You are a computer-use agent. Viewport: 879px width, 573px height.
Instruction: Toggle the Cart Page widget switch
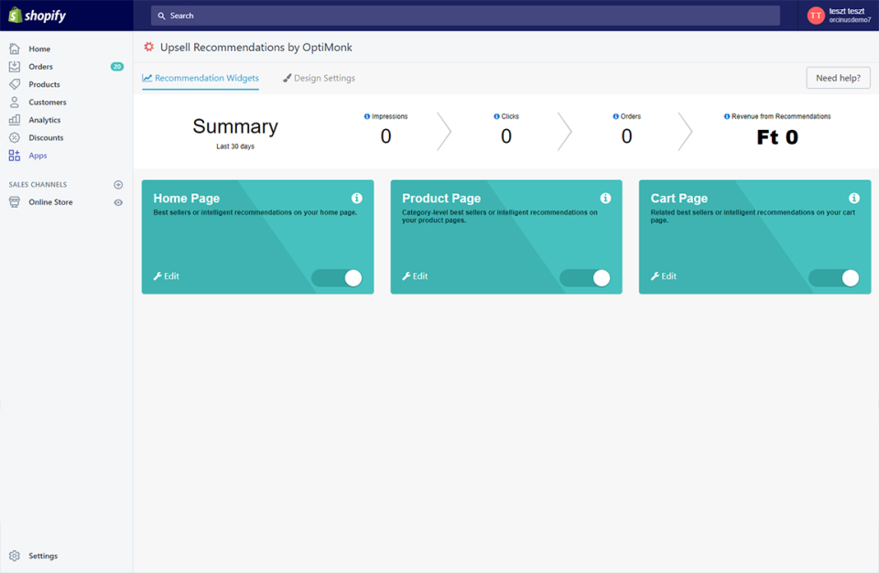tap(834, 278)
